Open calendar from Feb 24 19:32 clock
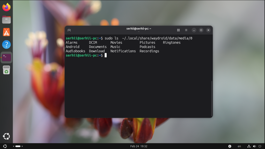This screenshot has width=265, height=149. tap(139, 146)
